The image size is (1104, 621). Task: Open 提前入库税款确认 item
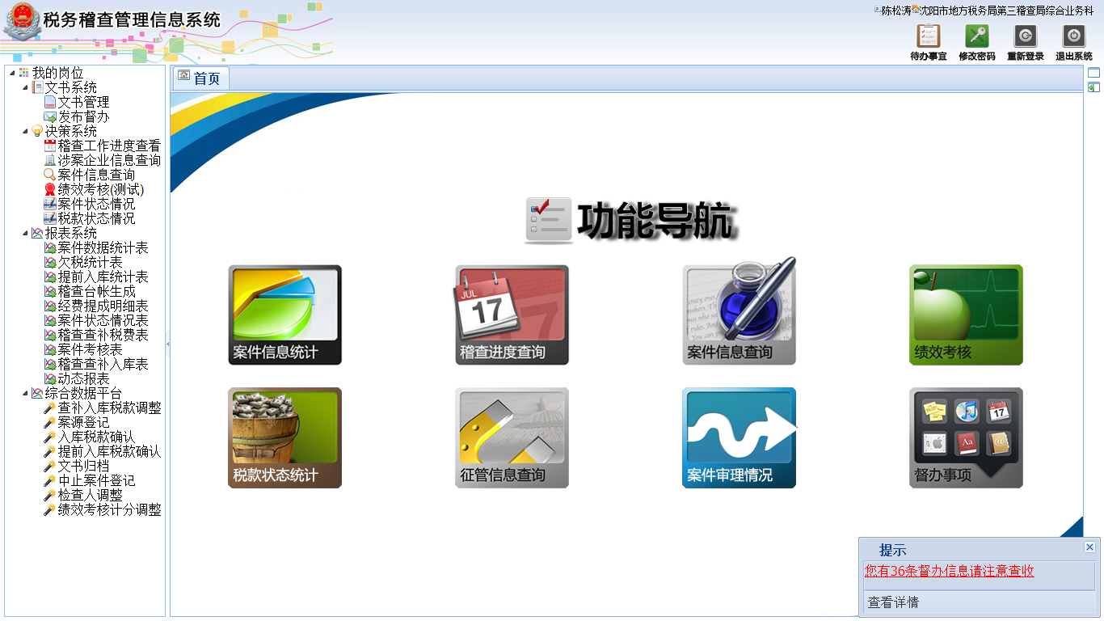tap(109, 452)
